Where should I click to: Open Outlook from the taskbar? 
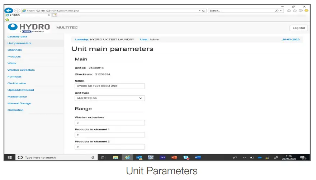point(139,157)
